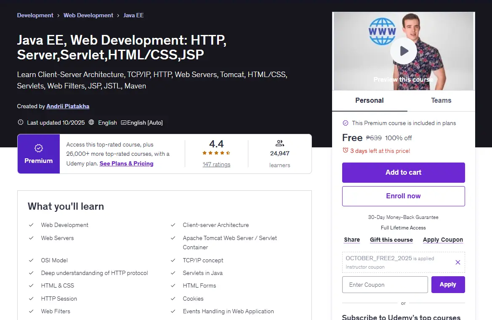The image size is (492, 320).
Task: Click the last updated clock icon
Action: [20, 122]
